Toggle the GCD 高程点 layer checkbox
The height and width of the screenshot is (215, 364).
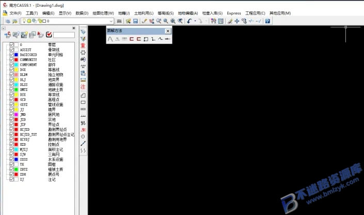point(11,99)
